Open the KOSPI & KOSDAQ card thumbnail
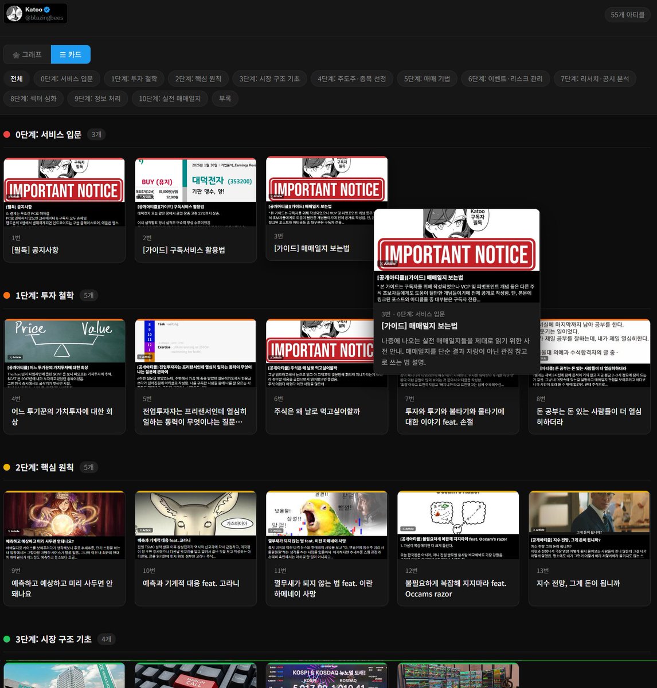This screenshot has height=688, width=657. pyautogui.click(x=327, y=675)
